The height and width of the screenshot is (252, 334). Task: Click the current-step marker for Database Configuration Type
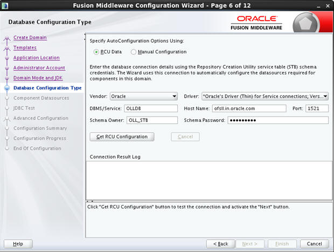point(7,88)
